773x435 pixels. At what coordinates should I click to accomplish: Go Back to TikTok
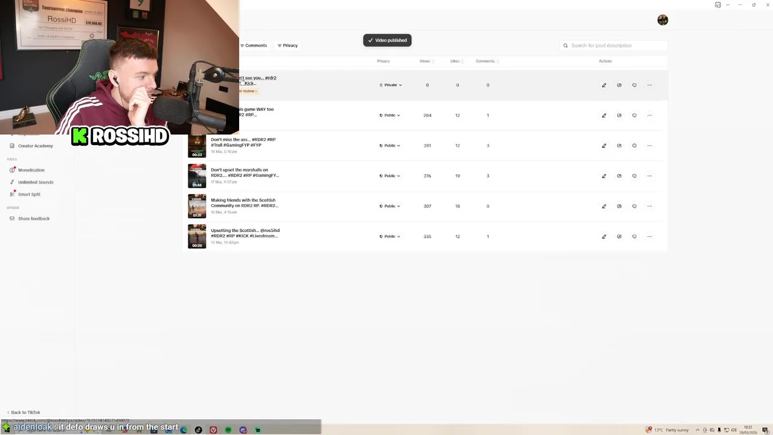(23, 412)
